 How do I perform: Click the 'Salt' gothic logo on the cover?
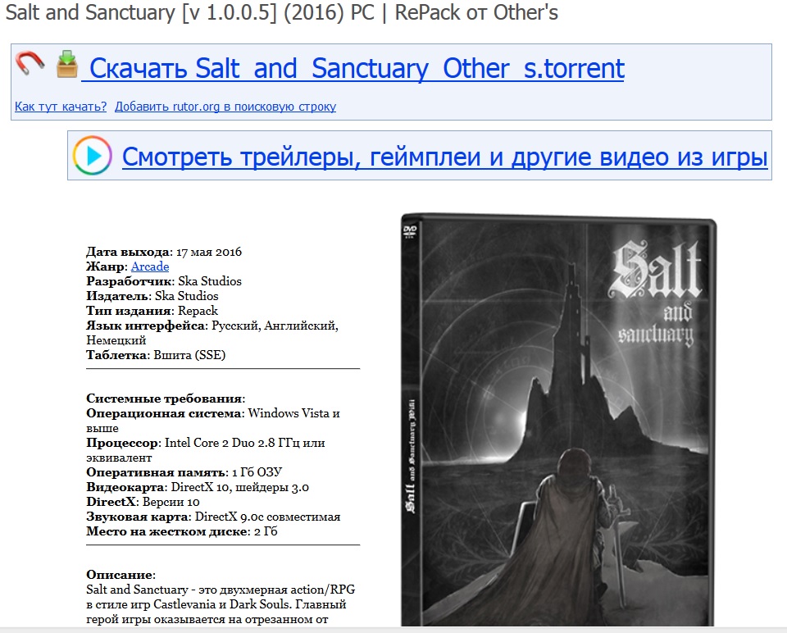click(x=654, y=270)
